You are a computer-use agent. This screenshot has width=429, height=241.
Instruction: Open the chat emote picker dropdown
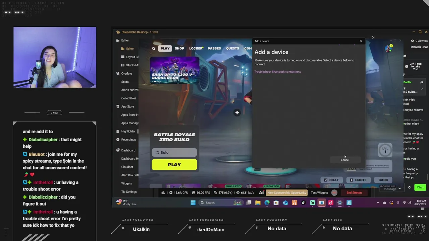click(x=400, y=188)
